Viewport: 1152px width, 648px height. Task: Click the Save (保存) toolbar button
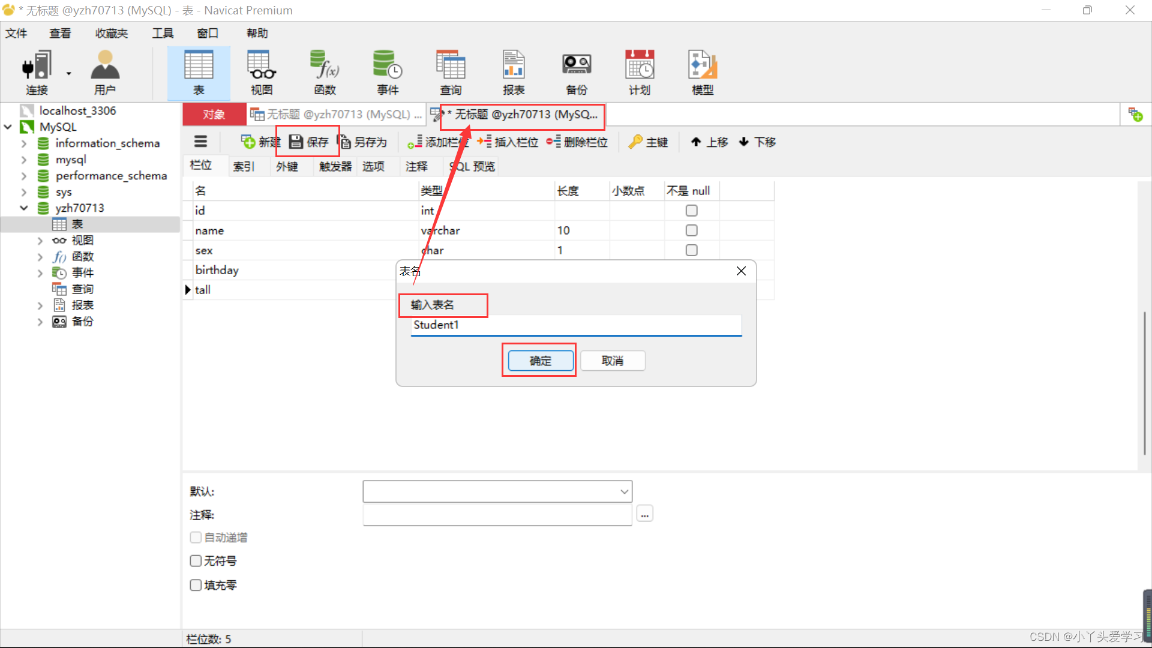[x=308, y=142]
